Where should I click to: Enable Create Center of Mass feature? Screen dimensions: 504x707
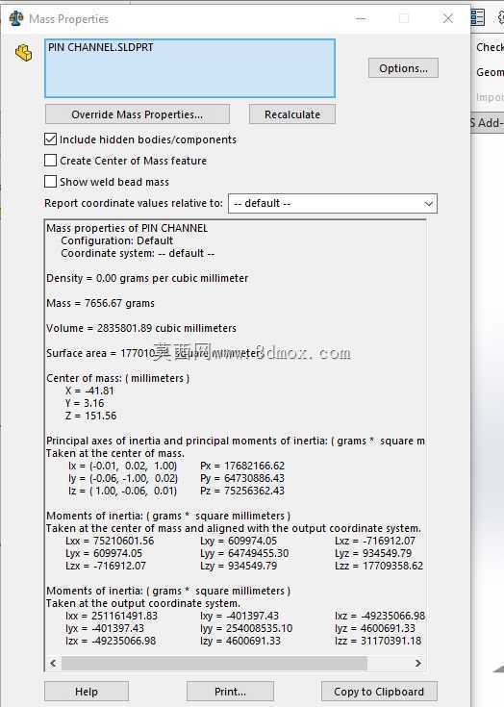pyautogui.click(x=50, y=161)
